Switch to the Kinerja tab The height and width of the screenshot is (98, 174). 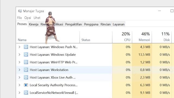coord(33,24)
